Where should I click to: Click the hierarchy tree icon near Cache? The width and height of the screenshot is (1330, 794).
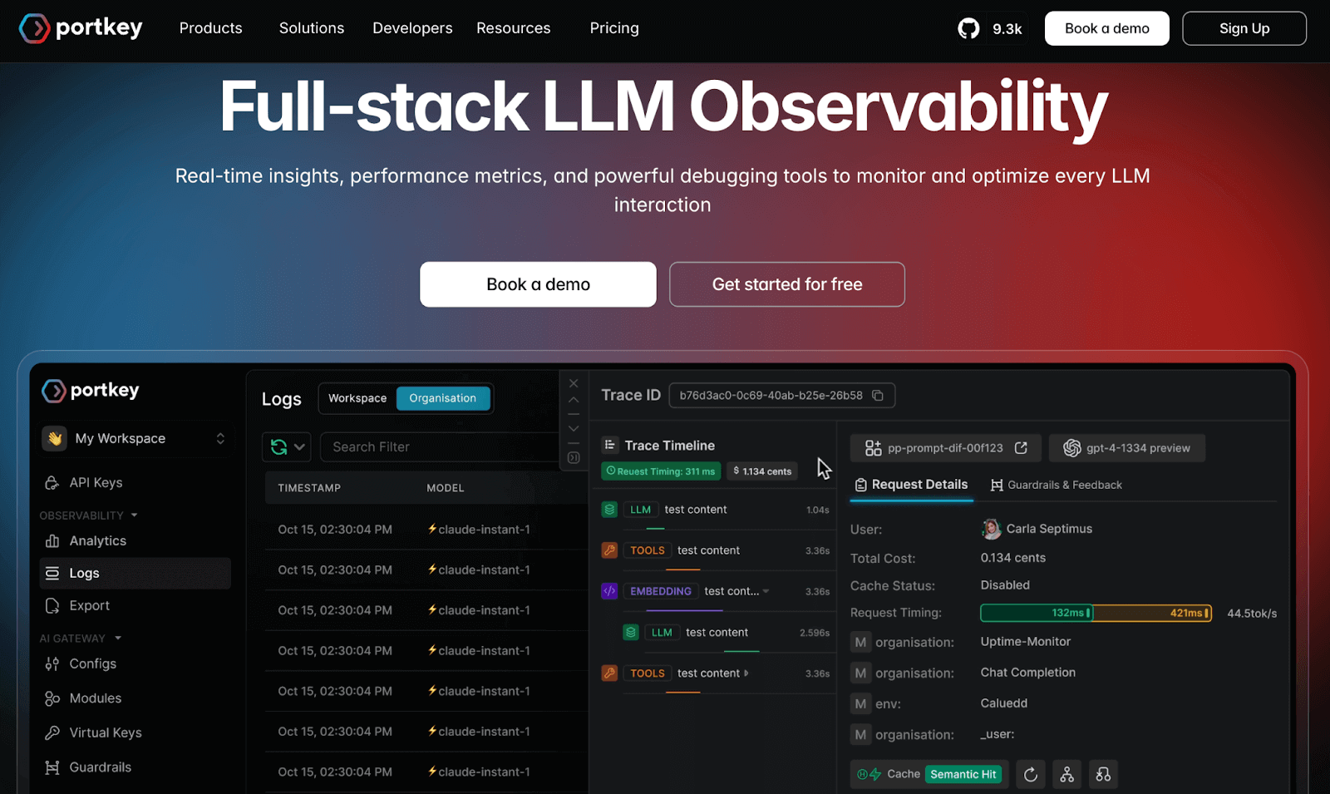coord(1067,775)
